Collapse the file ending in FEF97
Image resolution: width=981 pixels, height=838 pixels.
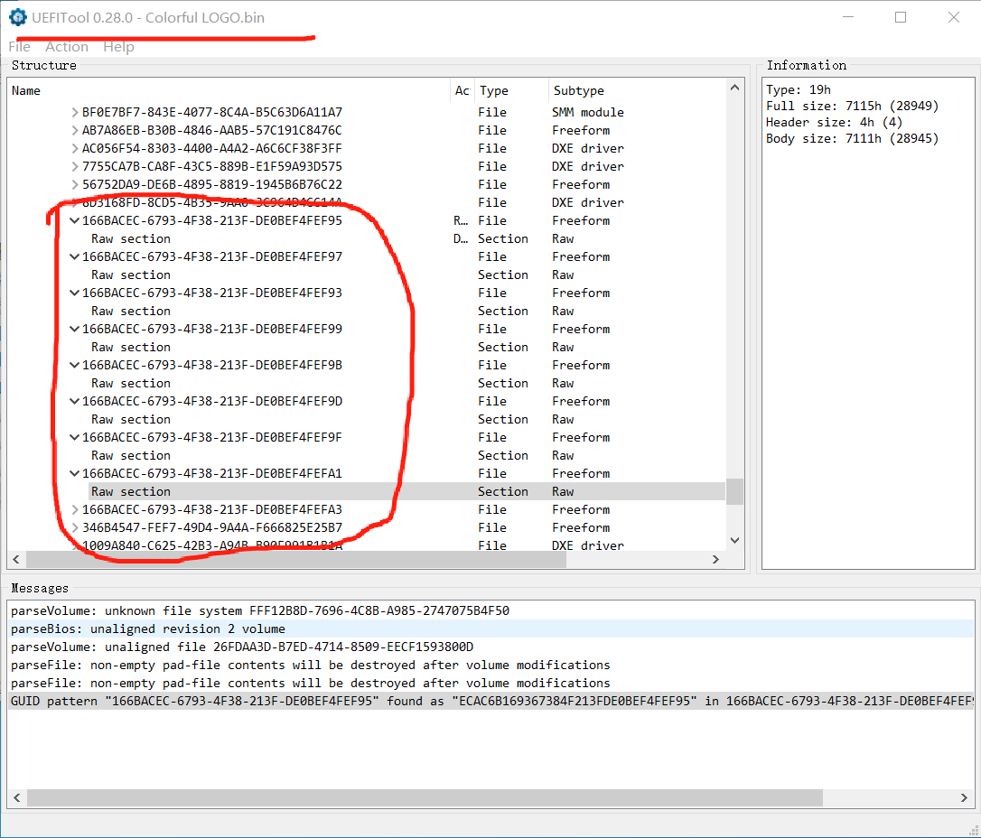pos(74,257)
